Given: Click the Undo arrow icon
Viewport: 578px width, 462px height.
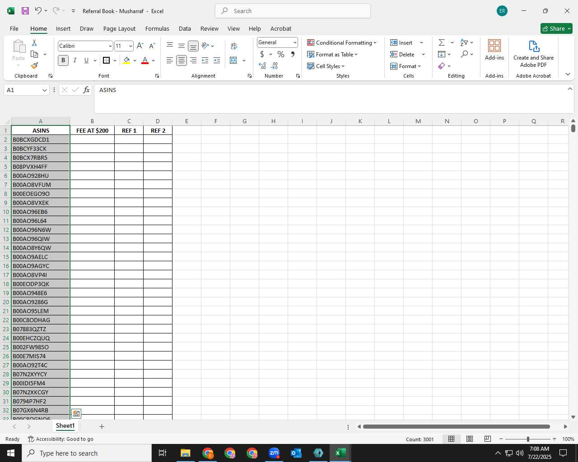Looking at the screenshot, I should click(38, 11).
